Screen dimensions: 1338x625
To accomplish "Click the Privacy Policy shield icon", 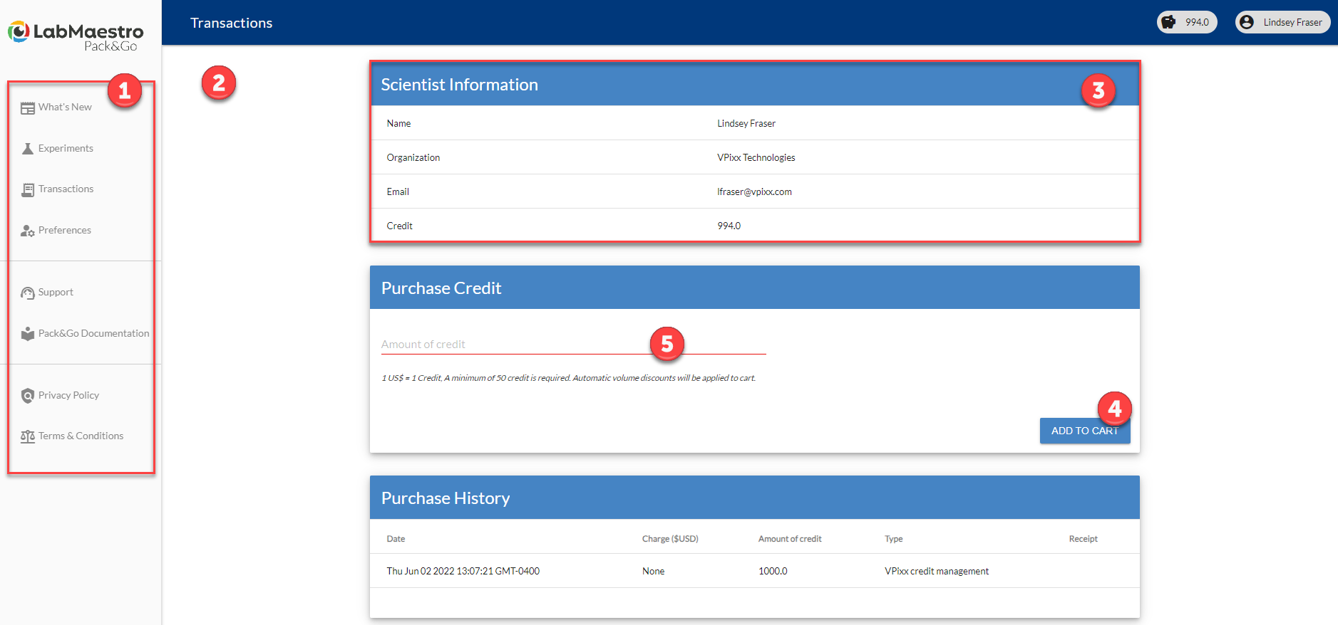I will tap(27, 396).
